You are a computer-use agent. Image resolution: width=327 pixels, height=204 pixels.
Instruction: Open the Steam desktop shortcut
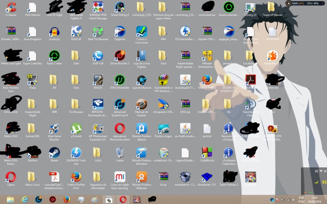tap(54, 152)
